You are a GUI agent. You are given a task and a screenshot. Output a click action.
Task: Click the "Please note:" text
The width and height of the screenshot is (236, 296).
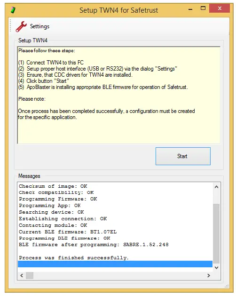click(32, 99)
